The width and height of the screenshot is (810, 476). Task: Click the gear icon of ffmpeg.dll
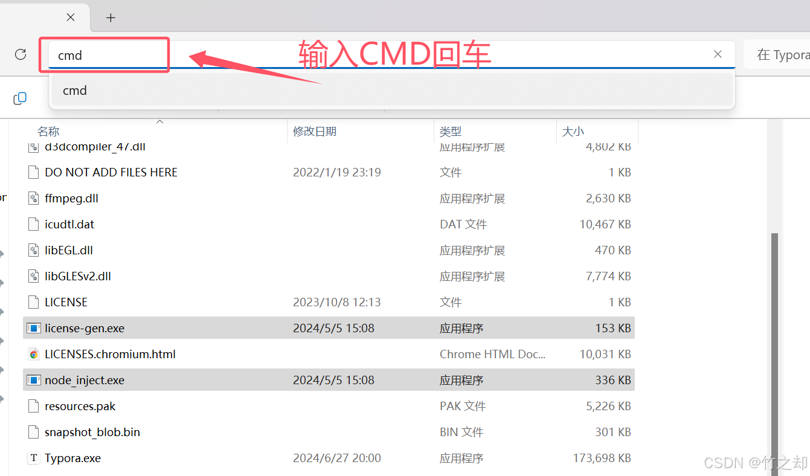point(33,198)
